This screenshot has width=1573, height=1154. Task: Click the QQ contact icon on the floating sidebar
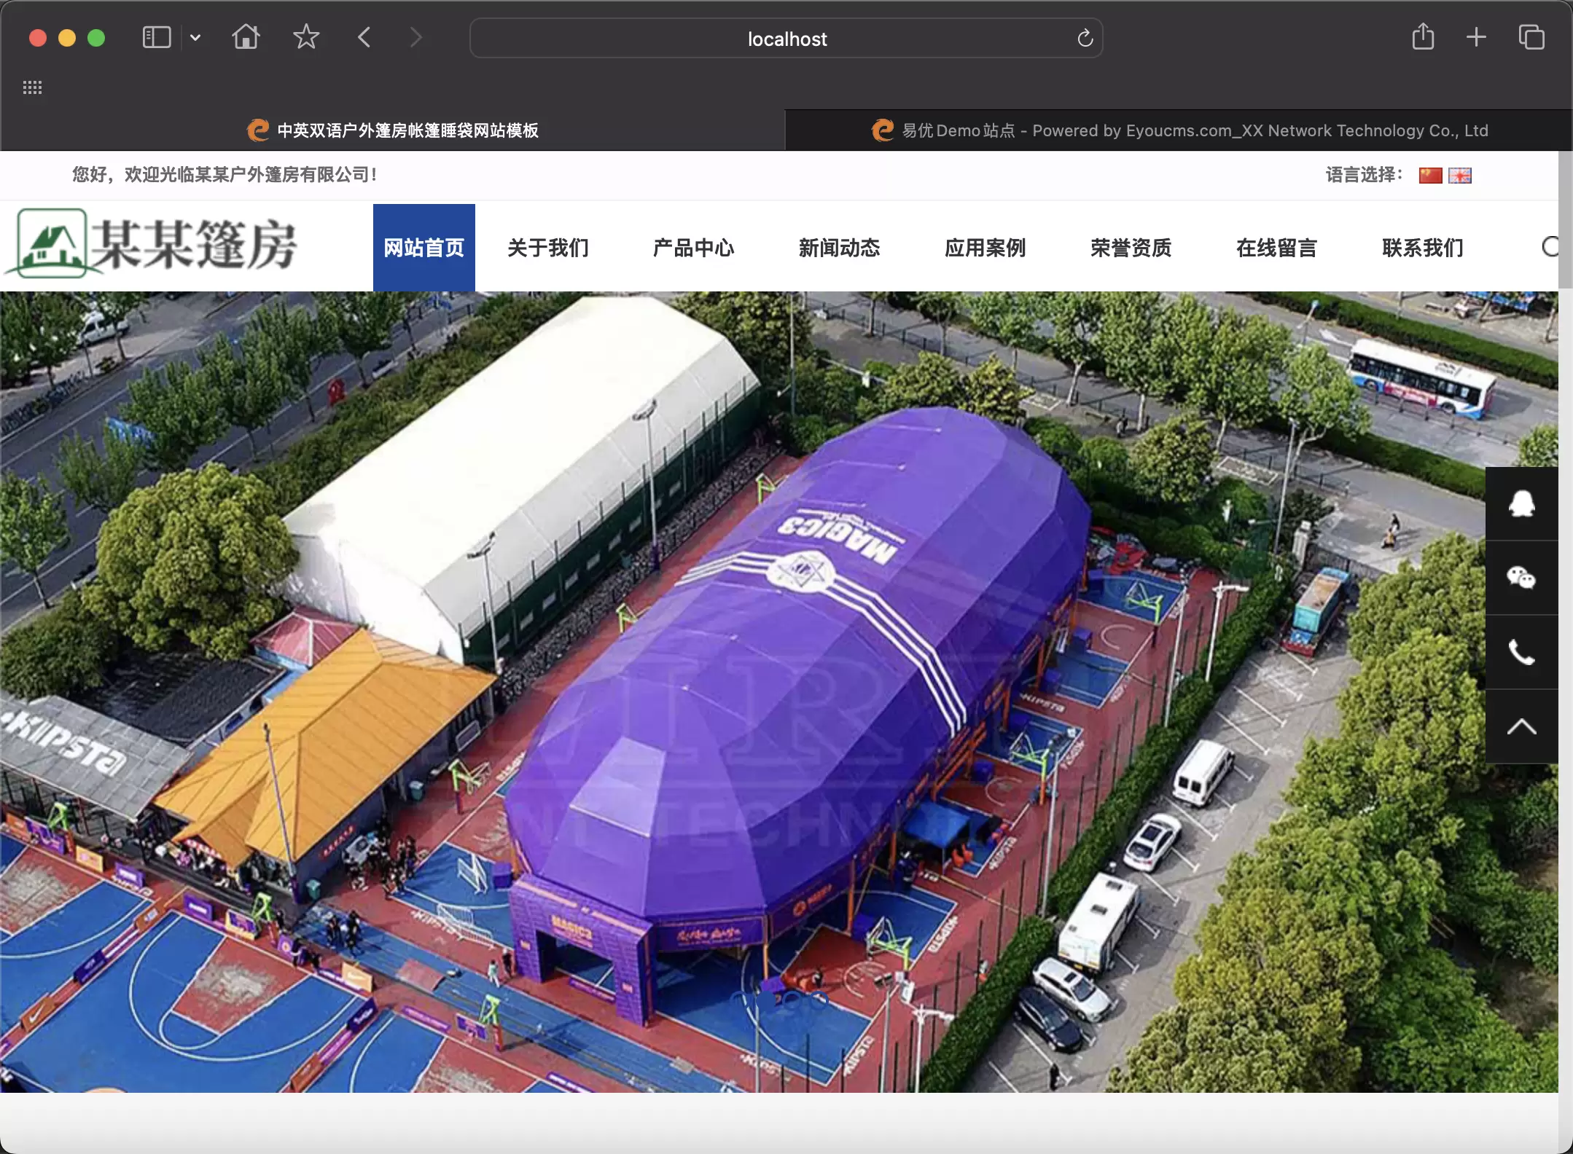[x=1522, y=503]
